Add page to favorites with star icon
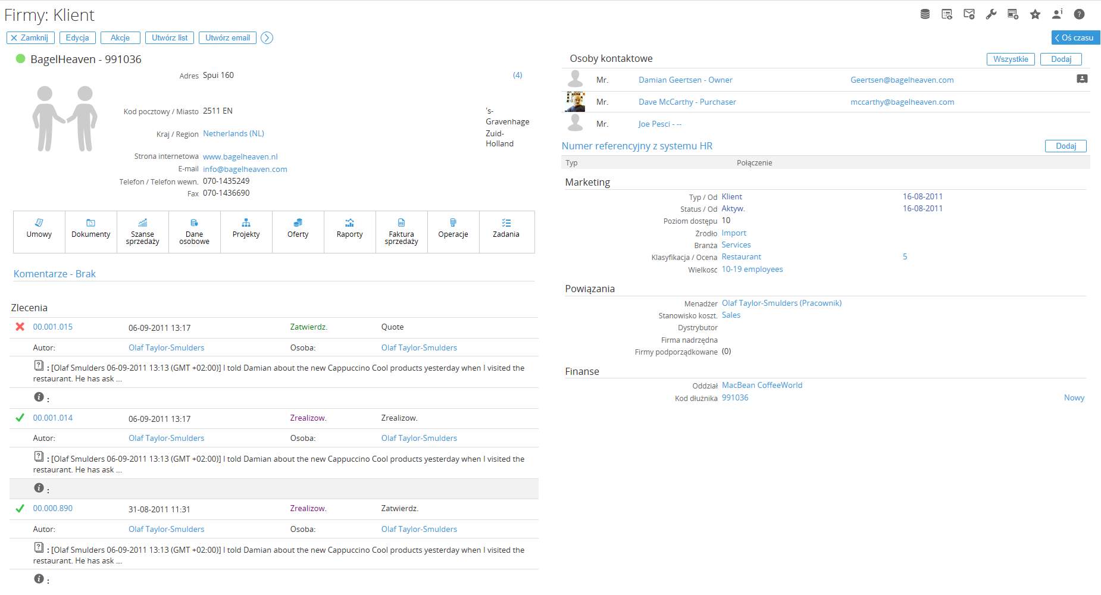This screenshot has width=1101, height=595. 1036,14
